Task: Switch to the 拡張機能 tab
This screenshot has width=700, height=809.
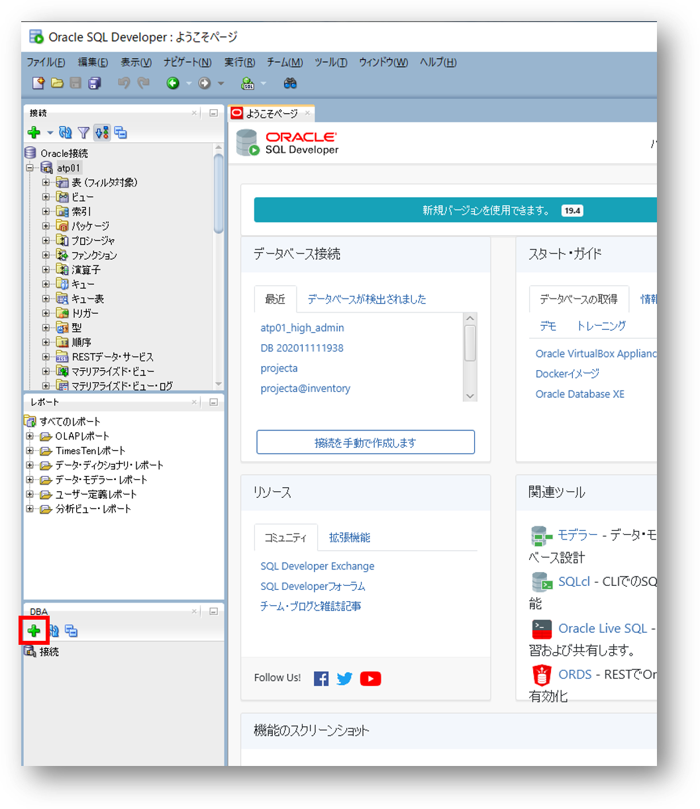Action: [x=349, y=538]
